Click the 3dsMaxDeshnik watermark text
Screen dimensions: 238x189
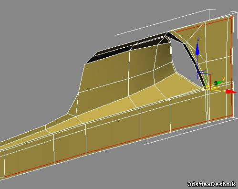tap(211, 184)
